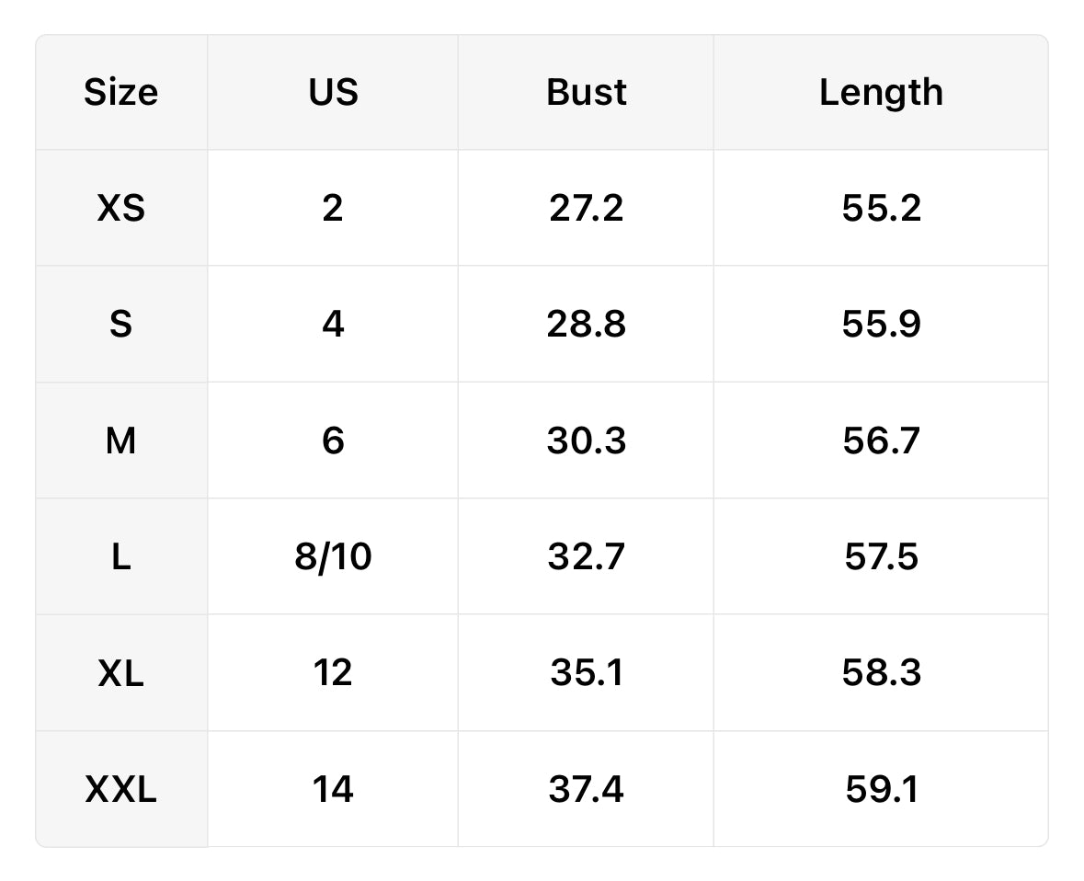Click the bust value 27.2
Image resolution: width=1084 pixels, height=881 pixels.
click(586, 208)
